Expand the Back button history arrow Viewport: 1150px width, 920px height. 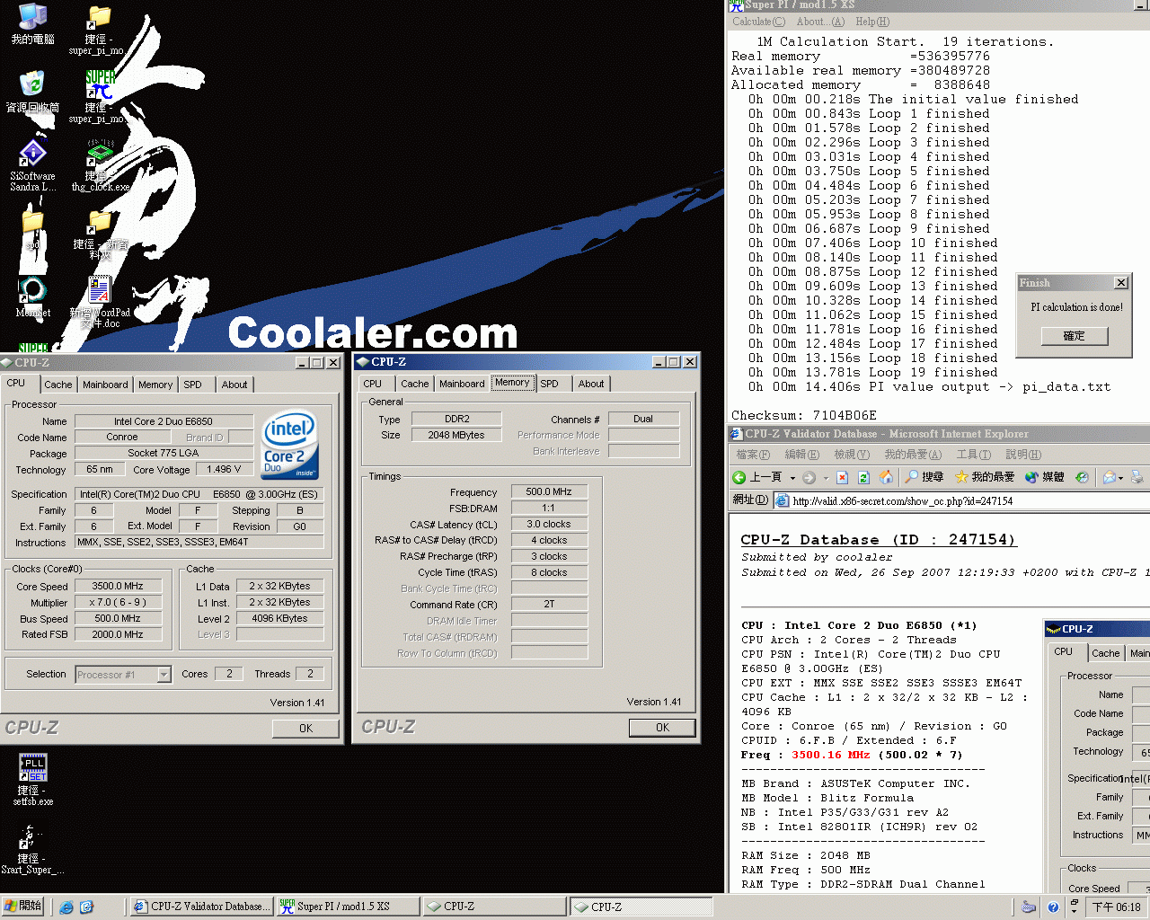click(x=792, y=478)
